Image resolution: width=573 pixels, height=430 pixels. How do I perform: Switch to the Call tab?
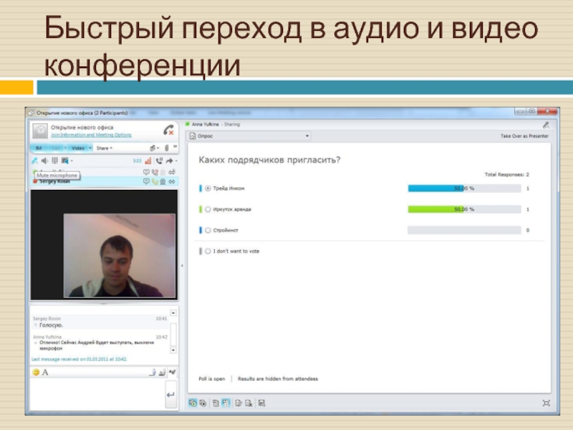coord(56,148)
